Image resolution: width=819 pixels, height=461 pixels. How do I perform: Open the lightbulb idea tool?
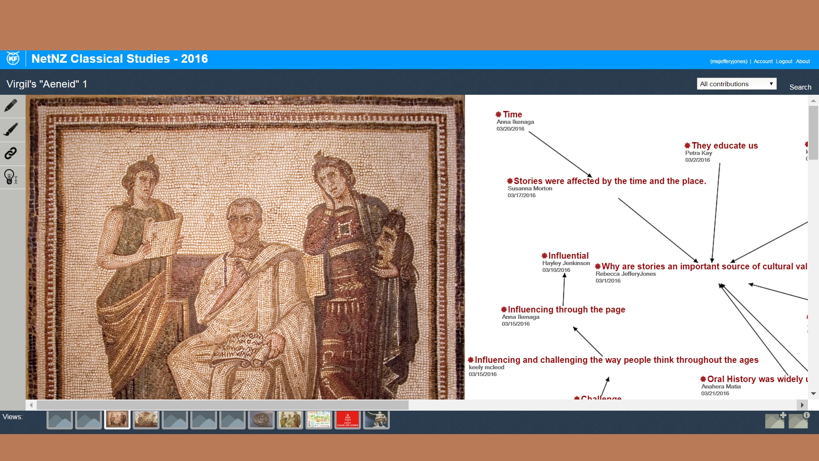coord(11,177)
